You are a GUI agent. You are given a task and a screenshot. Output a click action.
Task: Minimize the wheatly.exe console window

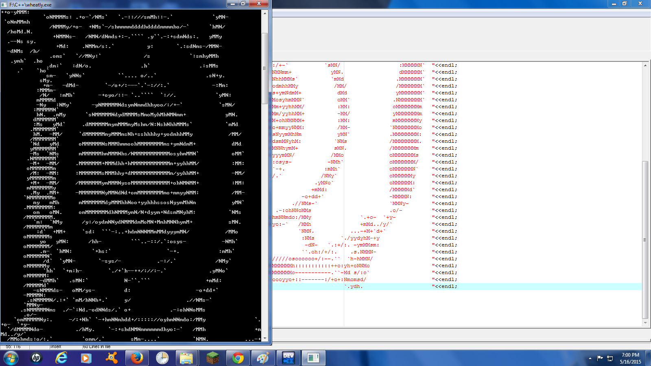tap(232, 4)
